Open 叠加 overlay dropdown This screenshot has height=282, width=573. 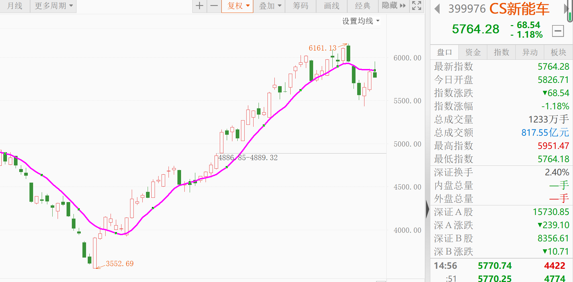(269, 6)
